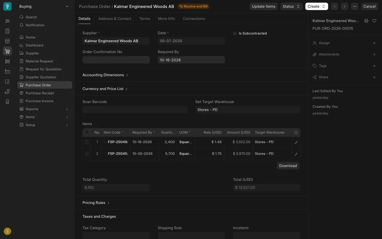The image size is (382, 239).
Task: Open the Selling store icon in rail
Action: point(7,41)
